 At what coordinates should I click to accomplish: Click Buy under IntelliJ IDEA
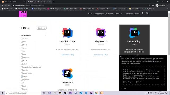pyautogui.click(x=73, y=55)
